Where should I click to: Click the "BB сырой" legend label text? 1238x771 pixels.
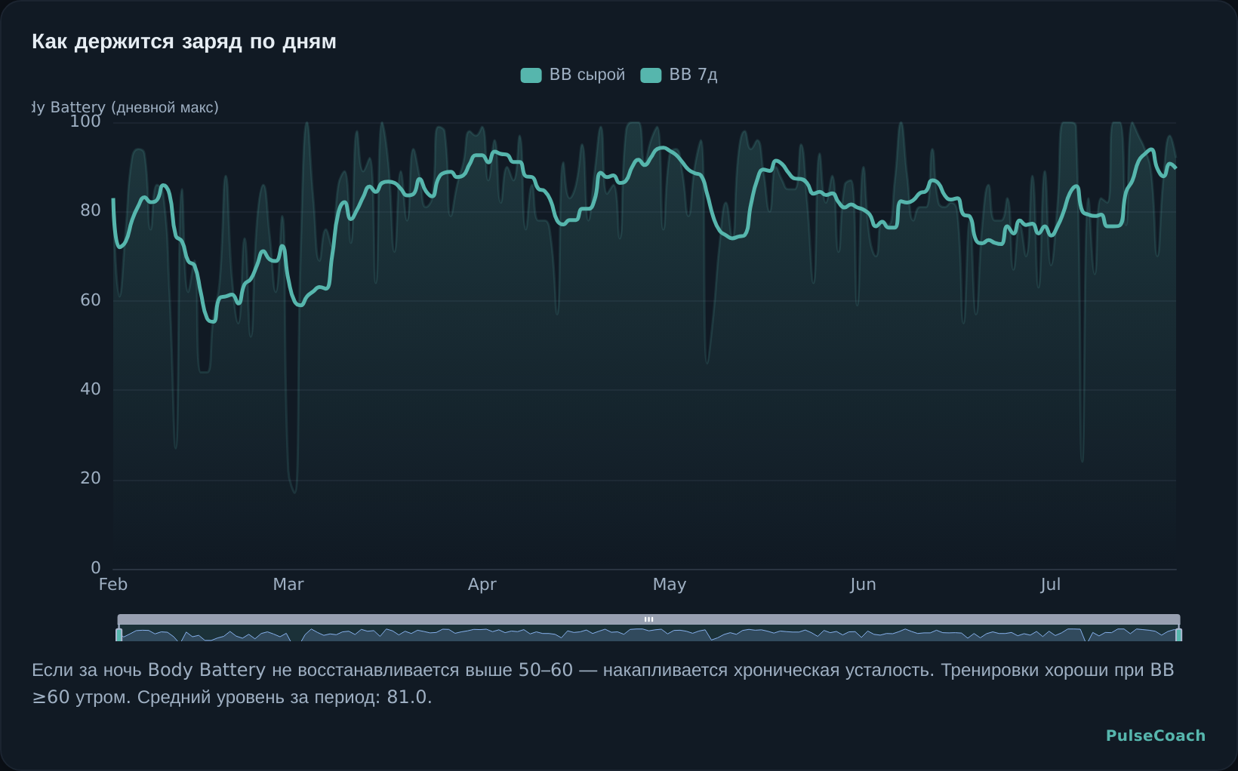pos(587,75)
